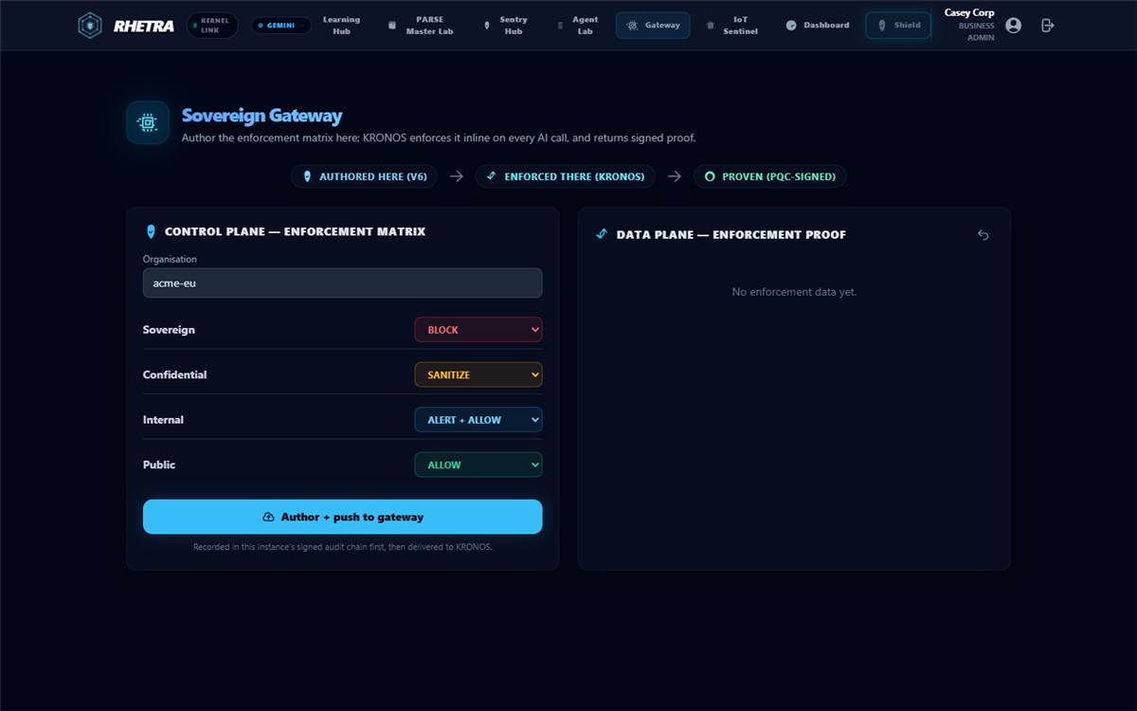Click the Sovereign Gateway heading
Image resolution: width=1137 pixels, height=711 pixels.
(x=262, y=116)
